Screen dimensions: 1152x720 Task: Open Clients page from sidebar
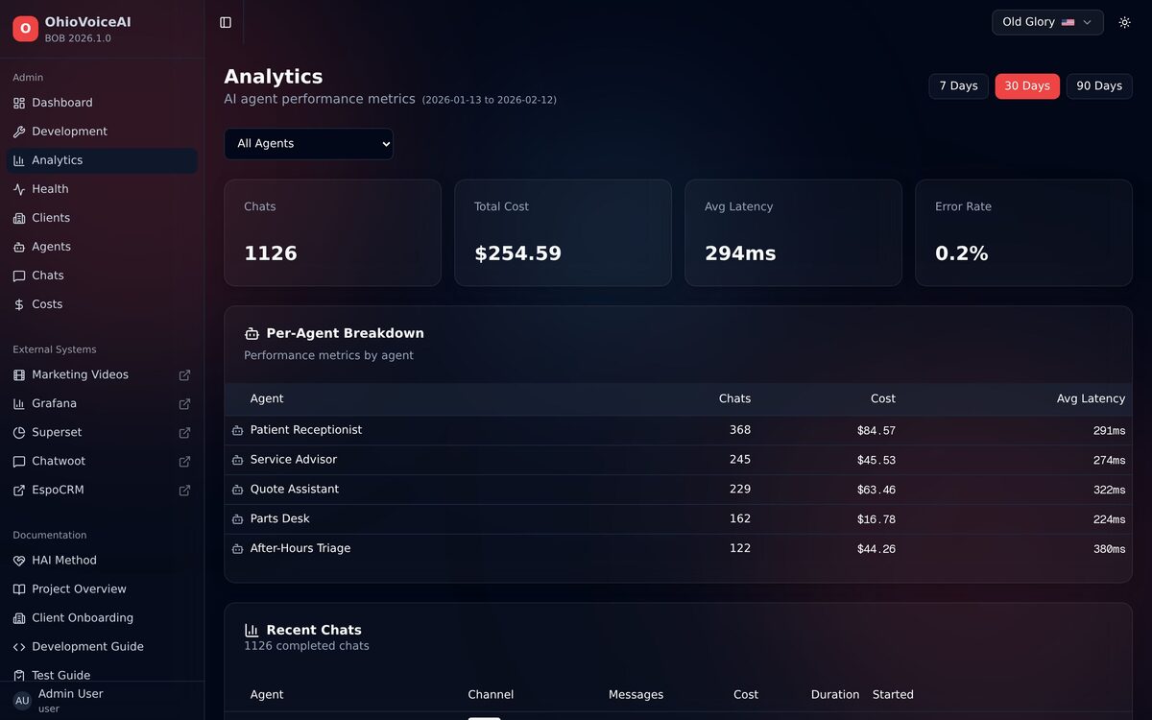coord(51,218)
